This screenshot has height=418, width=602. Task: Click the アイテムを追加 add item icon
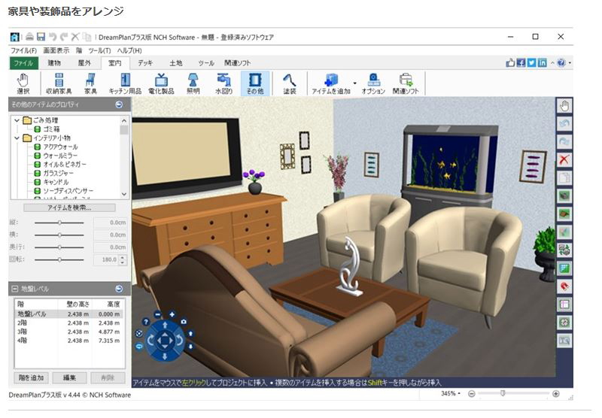click(x=331, y=83)
